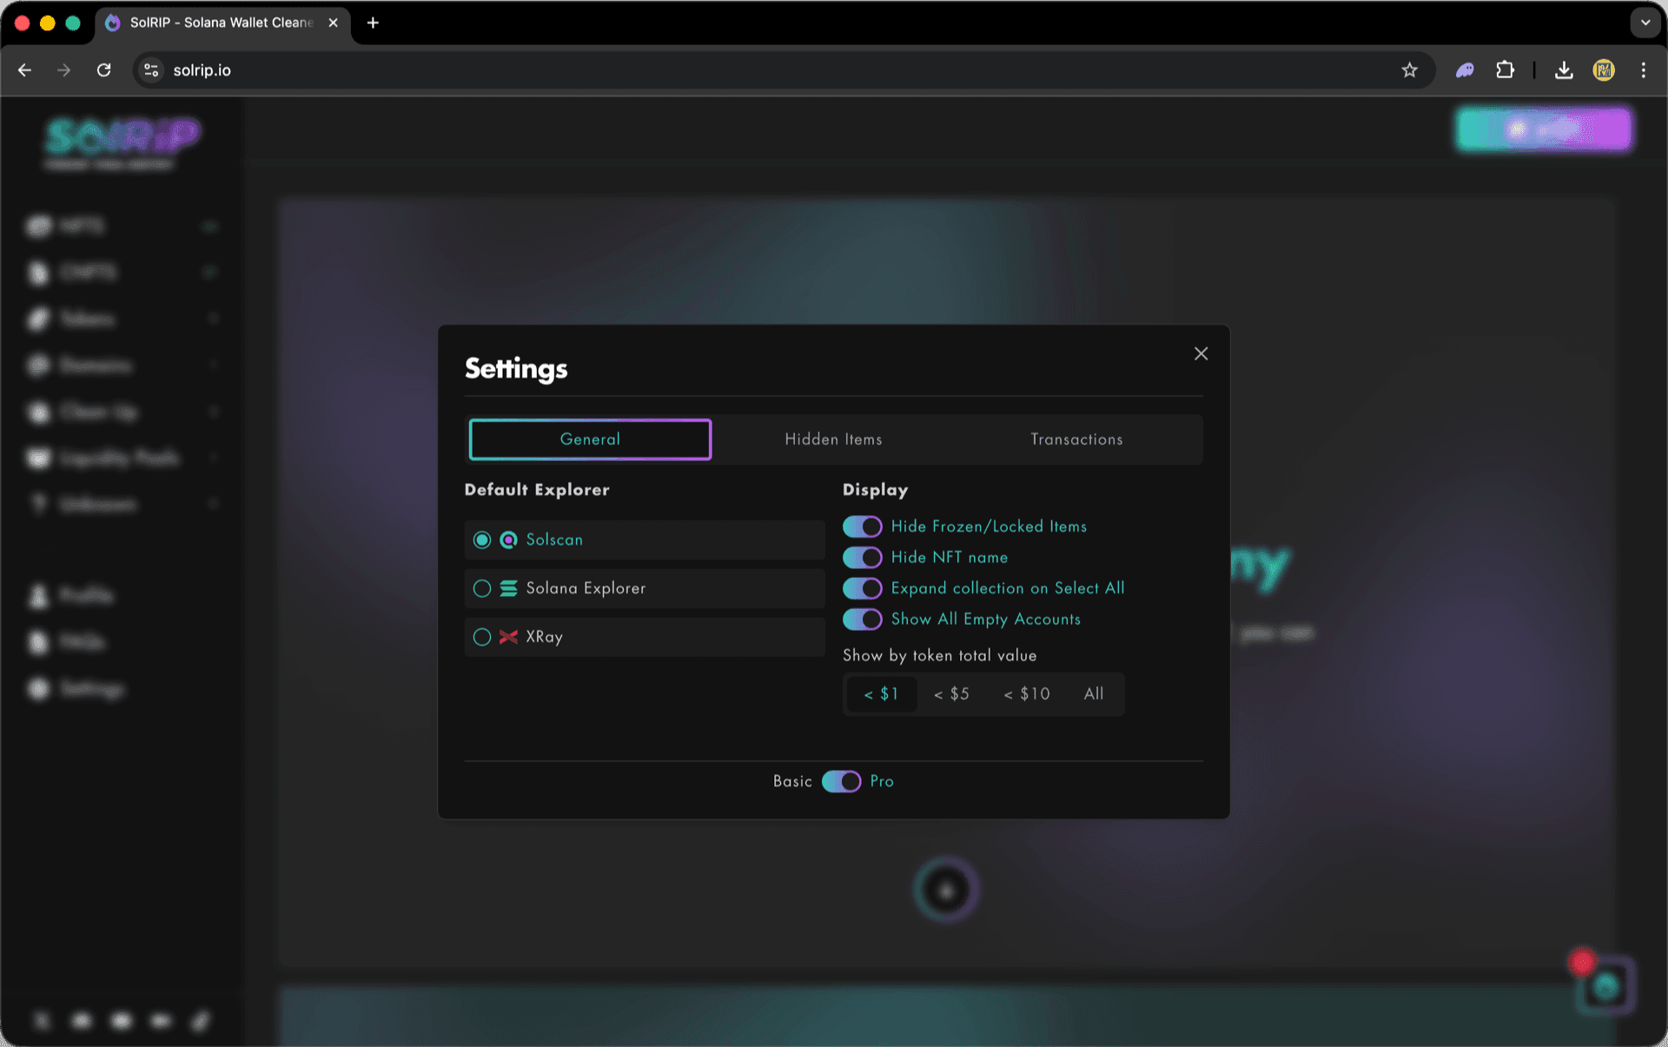Click the 'Basic' mode label

click(x=792, y=781)
